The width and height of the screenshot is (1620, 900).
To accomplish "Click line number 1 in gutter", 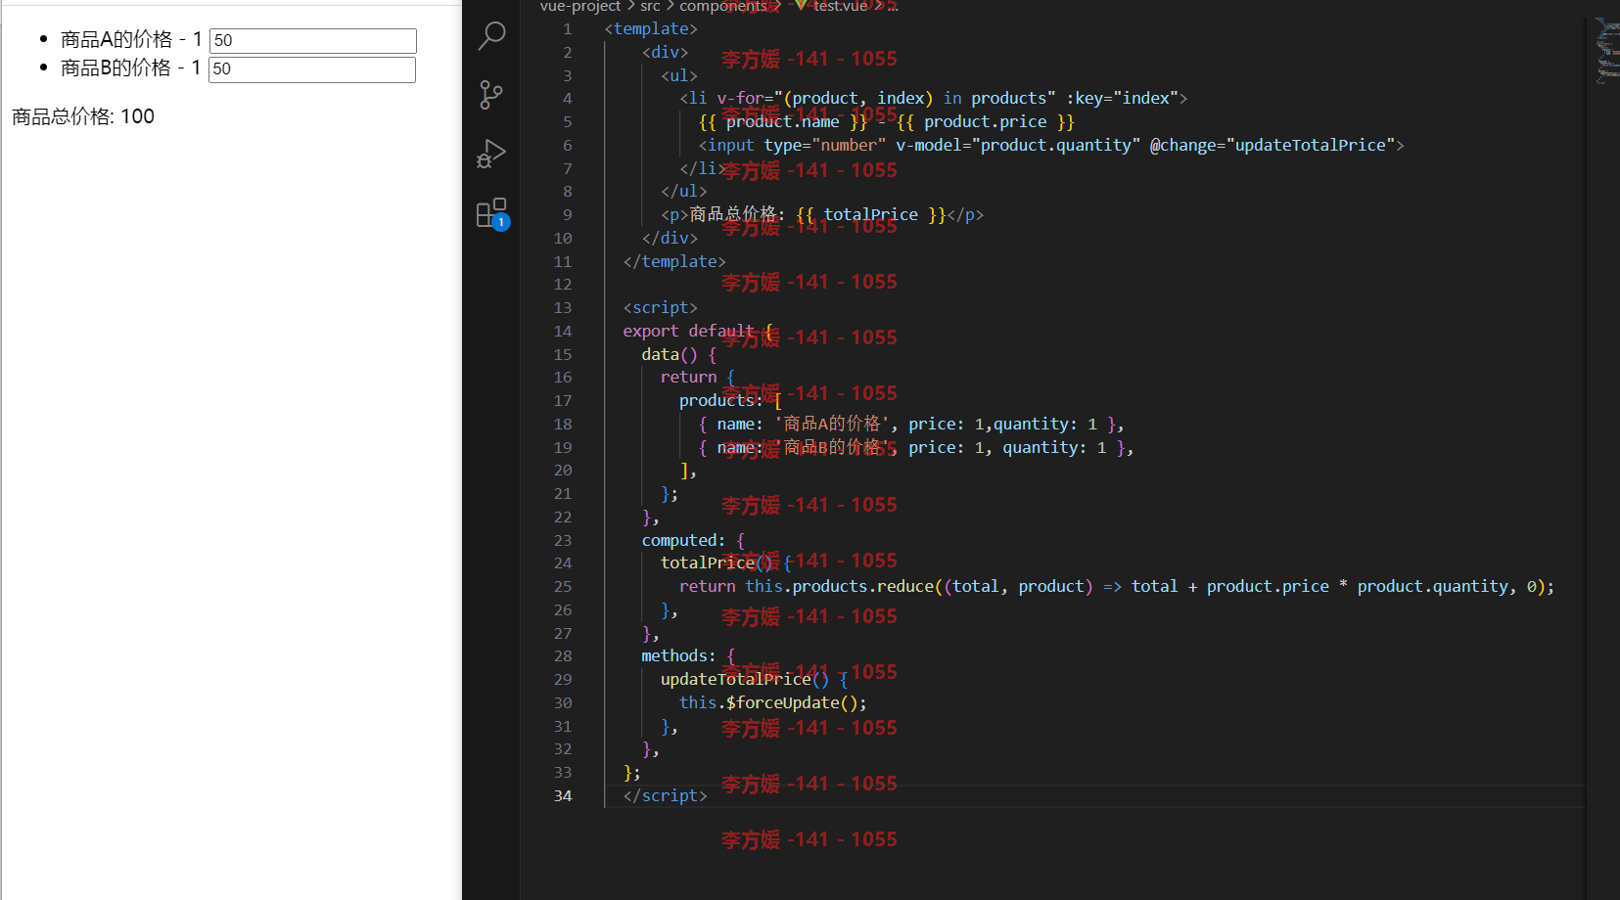I will (568, 29).
